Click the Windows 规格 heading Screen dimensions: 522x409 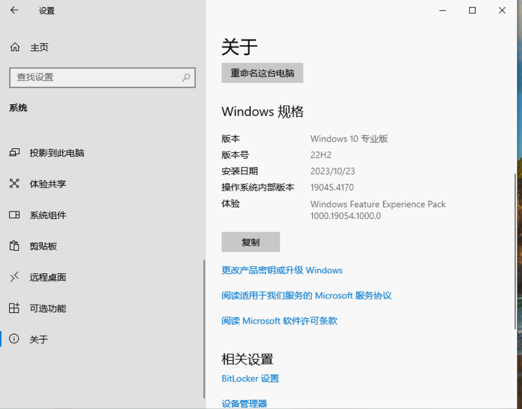click(262, 111)
